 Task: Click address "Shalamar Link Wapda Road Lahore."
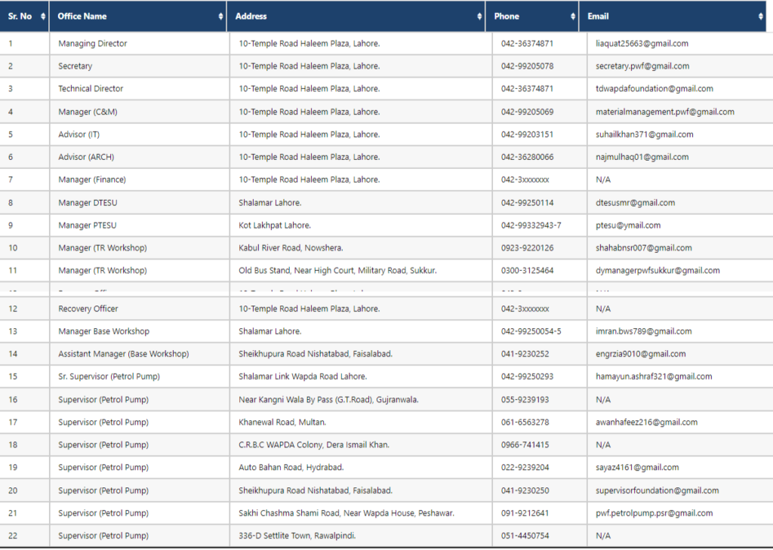pos(303,376)
